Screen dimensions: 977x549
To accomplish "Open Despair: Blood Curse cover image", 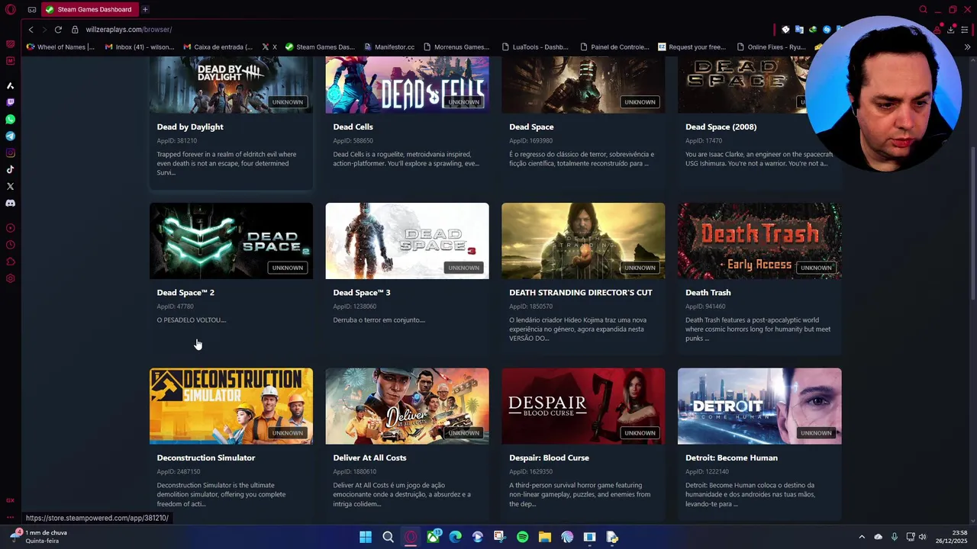I will point(583,406).
